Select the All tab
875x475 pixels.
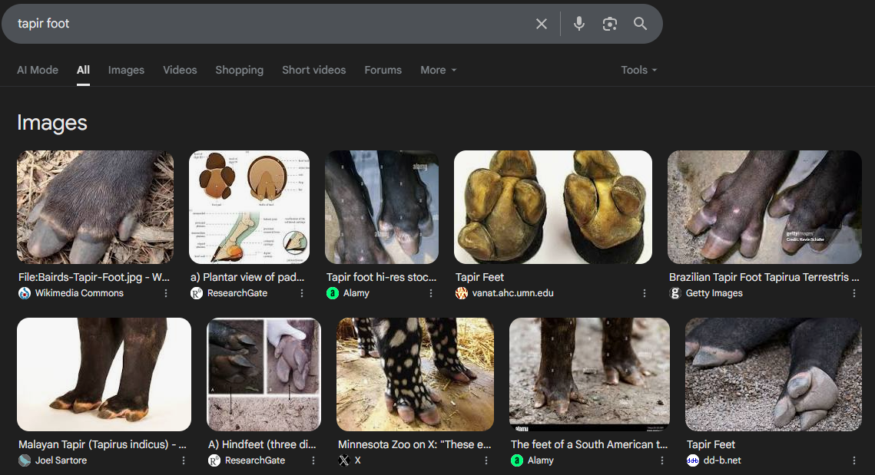83,70
